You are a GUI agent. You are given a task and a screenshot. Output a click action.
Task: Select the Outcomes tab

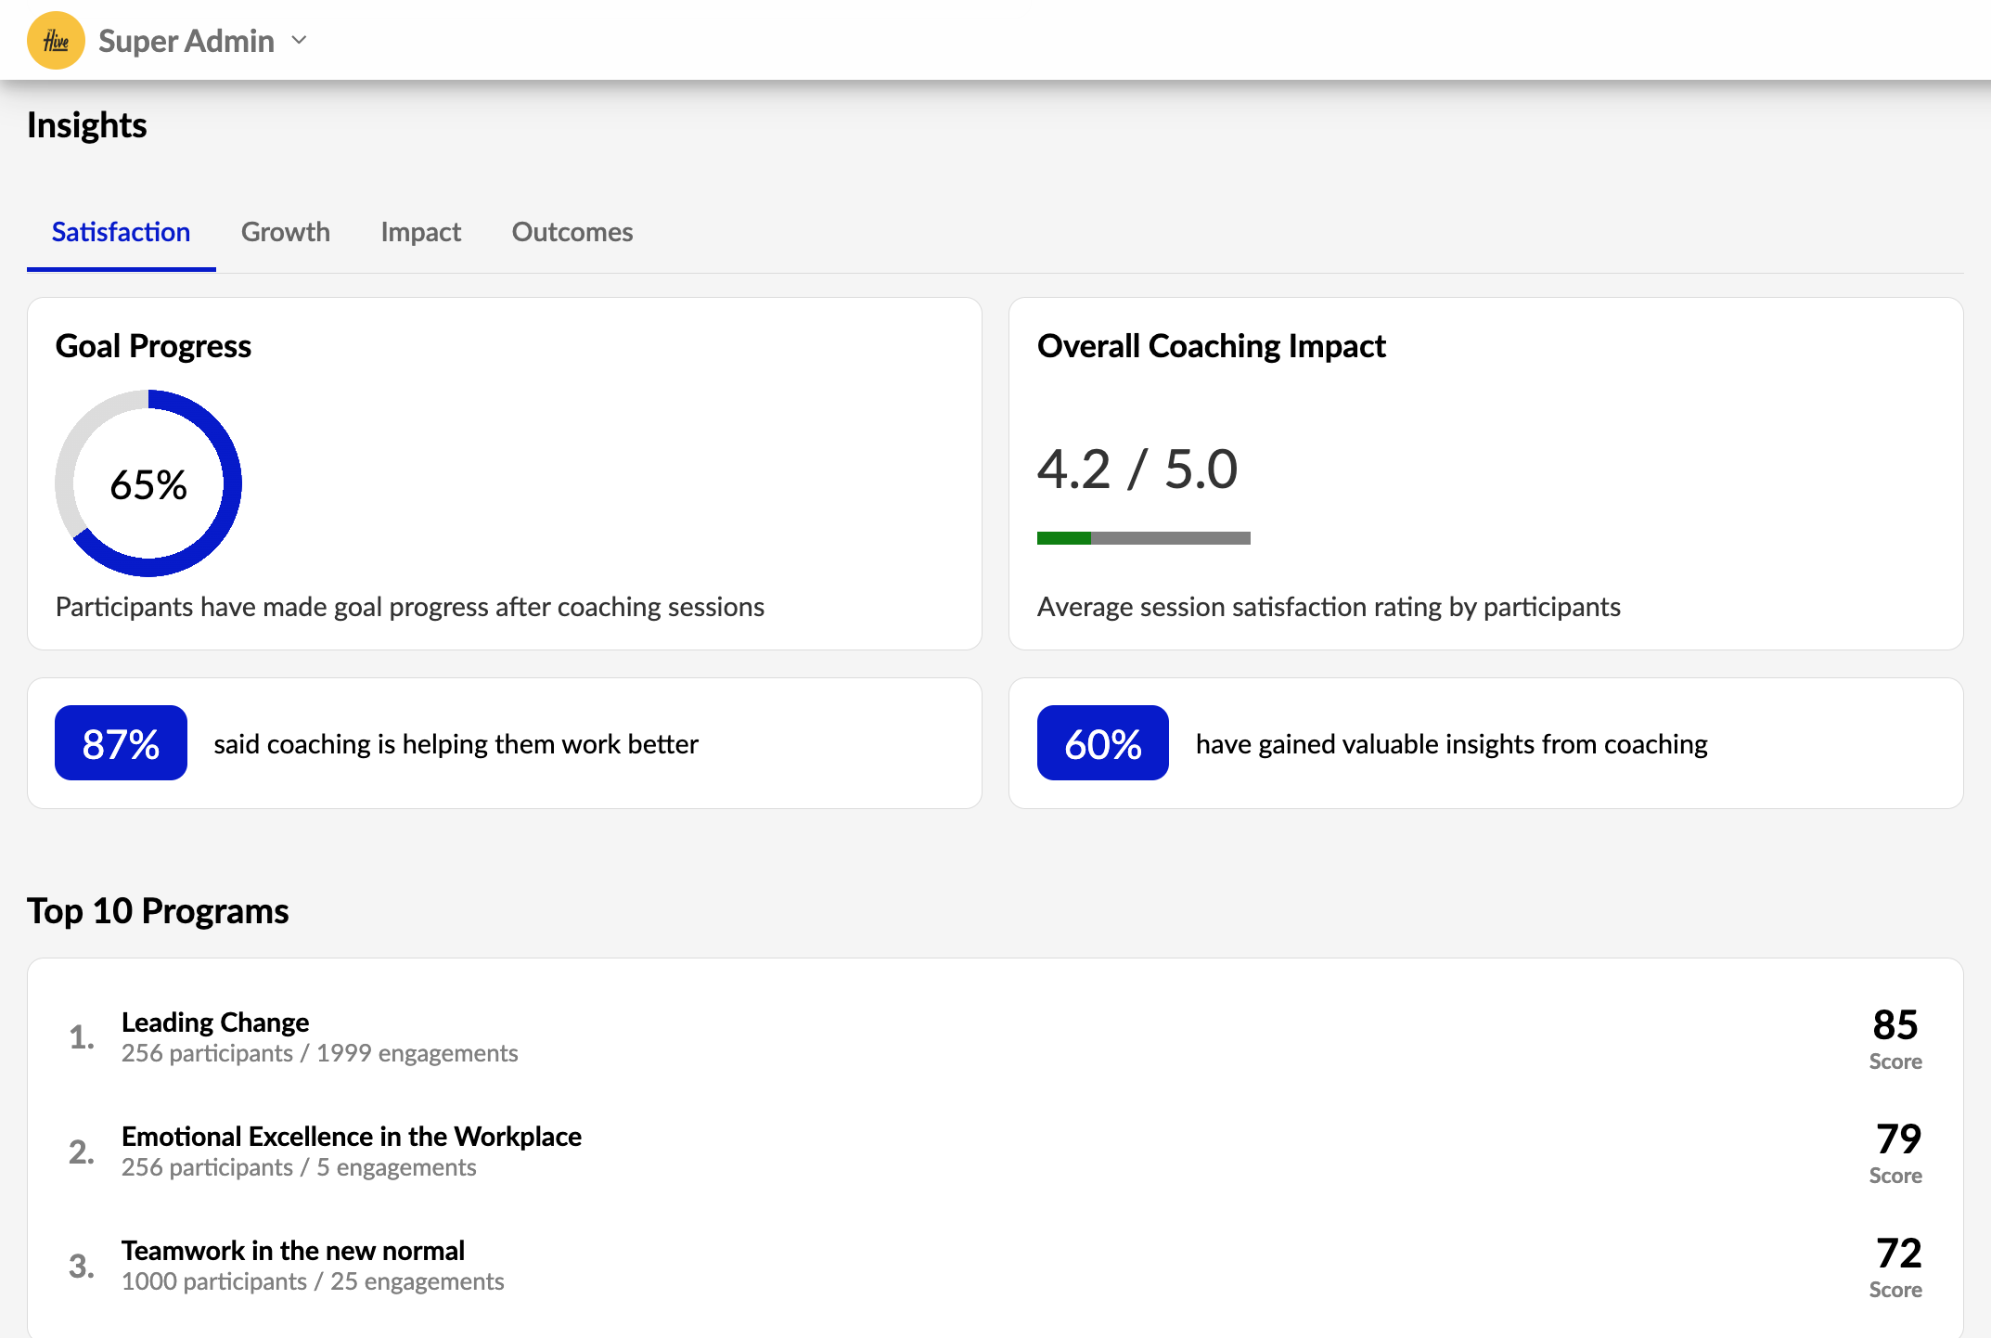coord(572,232)
